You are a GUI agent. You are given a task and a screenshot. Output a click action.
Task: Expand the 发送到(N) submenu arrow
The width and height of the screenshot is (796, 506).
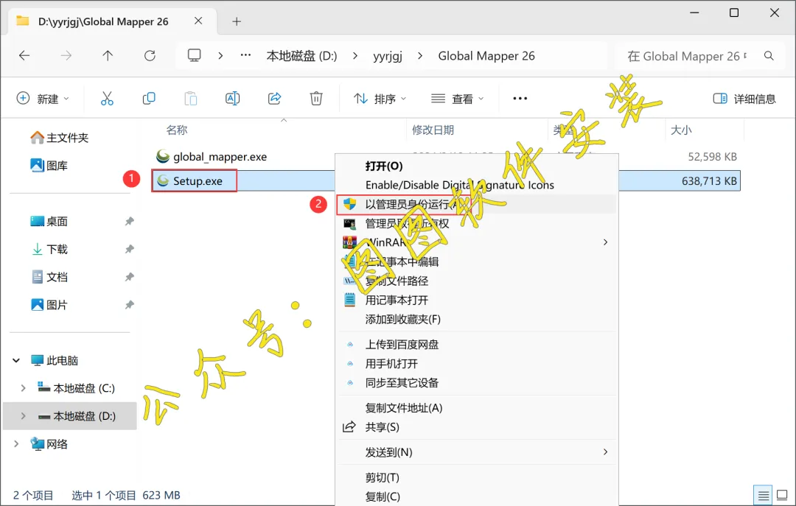pyautogui.click(x=605, y=451)
